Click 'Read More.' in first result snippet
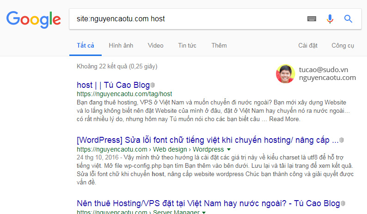This screenshot has width=367, height=214. [x=285, y=119]
